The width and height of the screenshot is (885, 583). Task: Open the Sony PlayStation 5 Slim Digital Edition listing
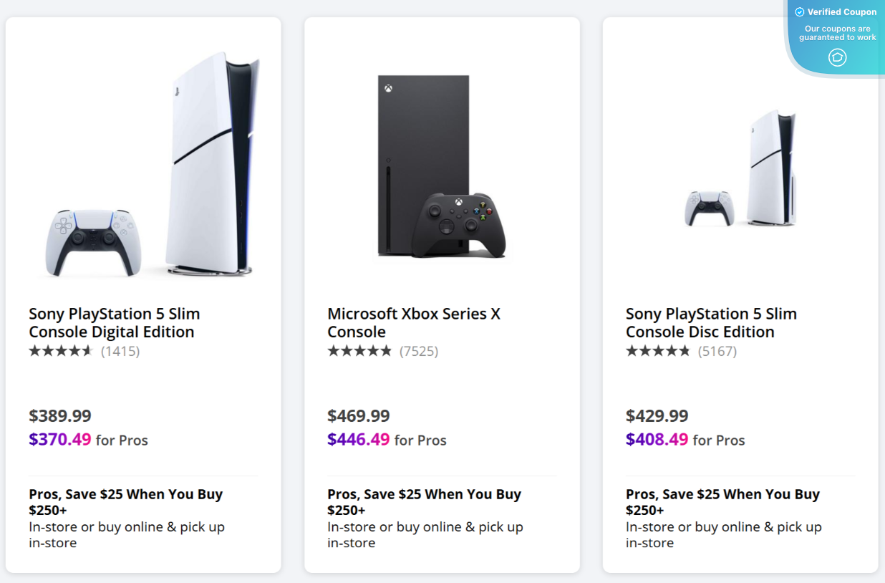click(114, 322)
